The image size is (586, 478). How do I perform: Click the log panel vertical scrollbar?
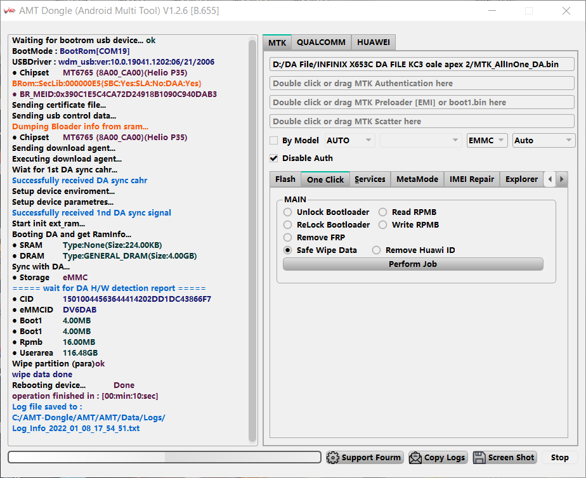point(252,240)
